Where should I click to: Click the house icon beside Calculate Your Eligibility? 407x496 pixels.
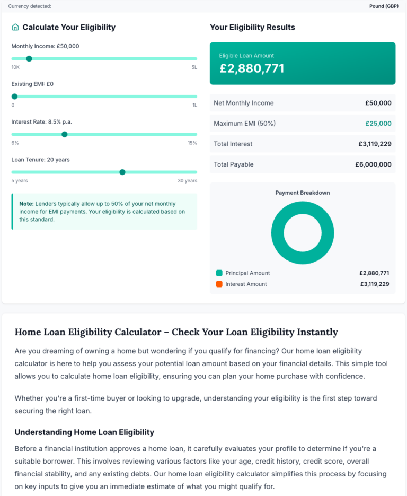pyautogui.click(x=15, y=27)
